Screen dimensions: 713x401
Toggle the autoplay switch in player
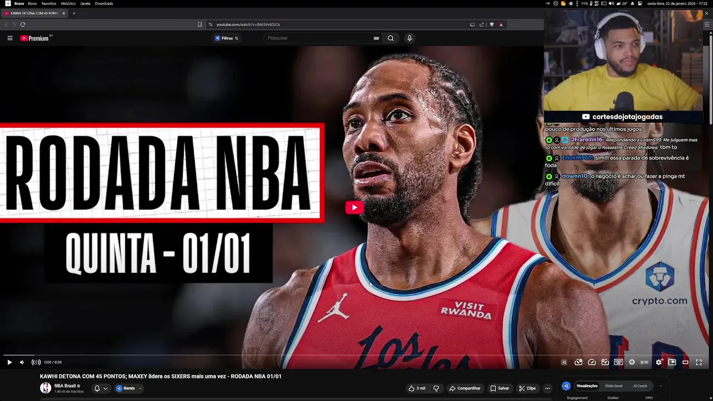click(x=644, y=362)
